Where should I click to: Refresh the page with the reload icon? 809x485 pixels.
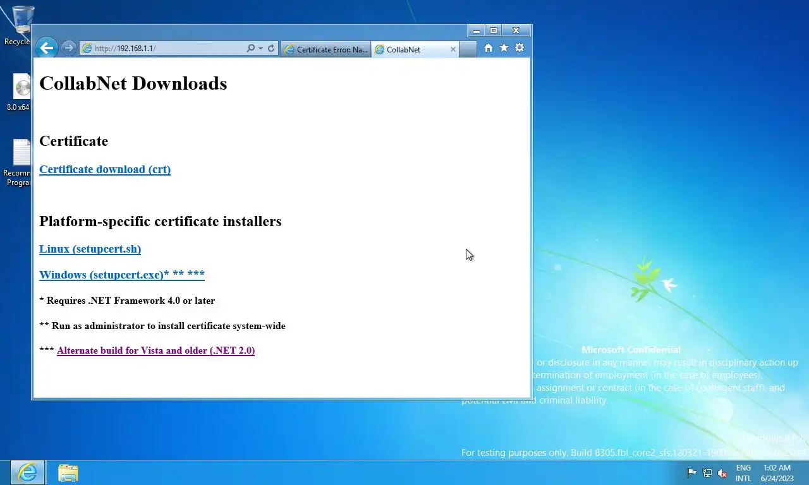[x=271, y=49]
